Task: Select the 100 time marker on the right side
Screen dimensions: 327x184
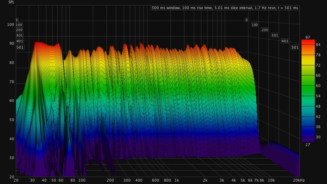Action: coord(255,25)
